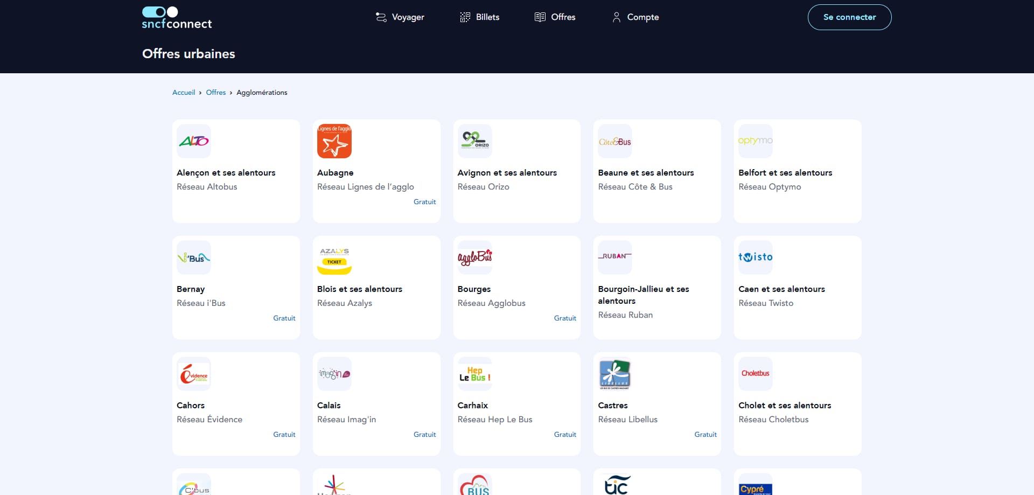The height and width of the screenshot is (495, 1034).
Task: Click the Orizo network logo
Action: tap(475, 141)
